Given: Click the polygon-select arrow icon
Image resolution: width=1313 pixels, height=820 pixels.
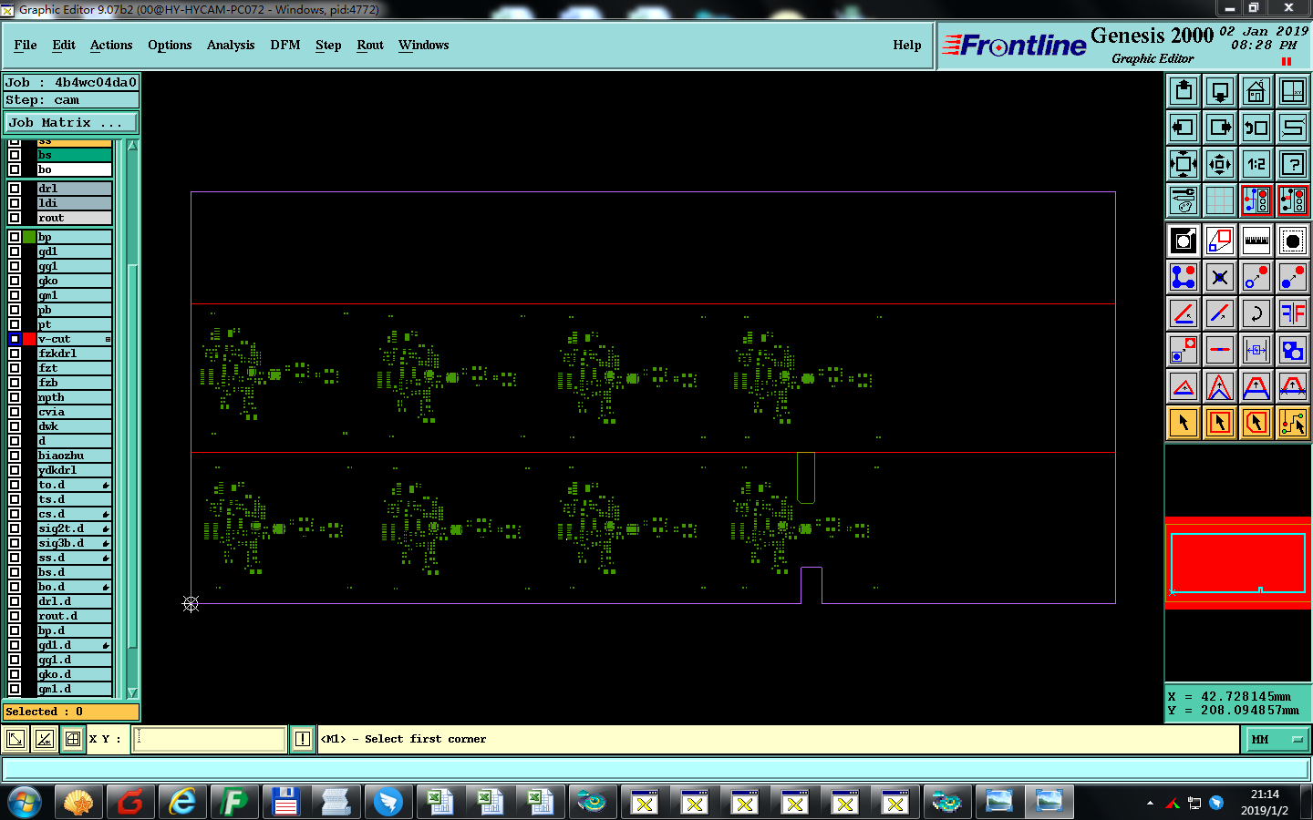Looking at the screenshot, I should click(1256, 423).
